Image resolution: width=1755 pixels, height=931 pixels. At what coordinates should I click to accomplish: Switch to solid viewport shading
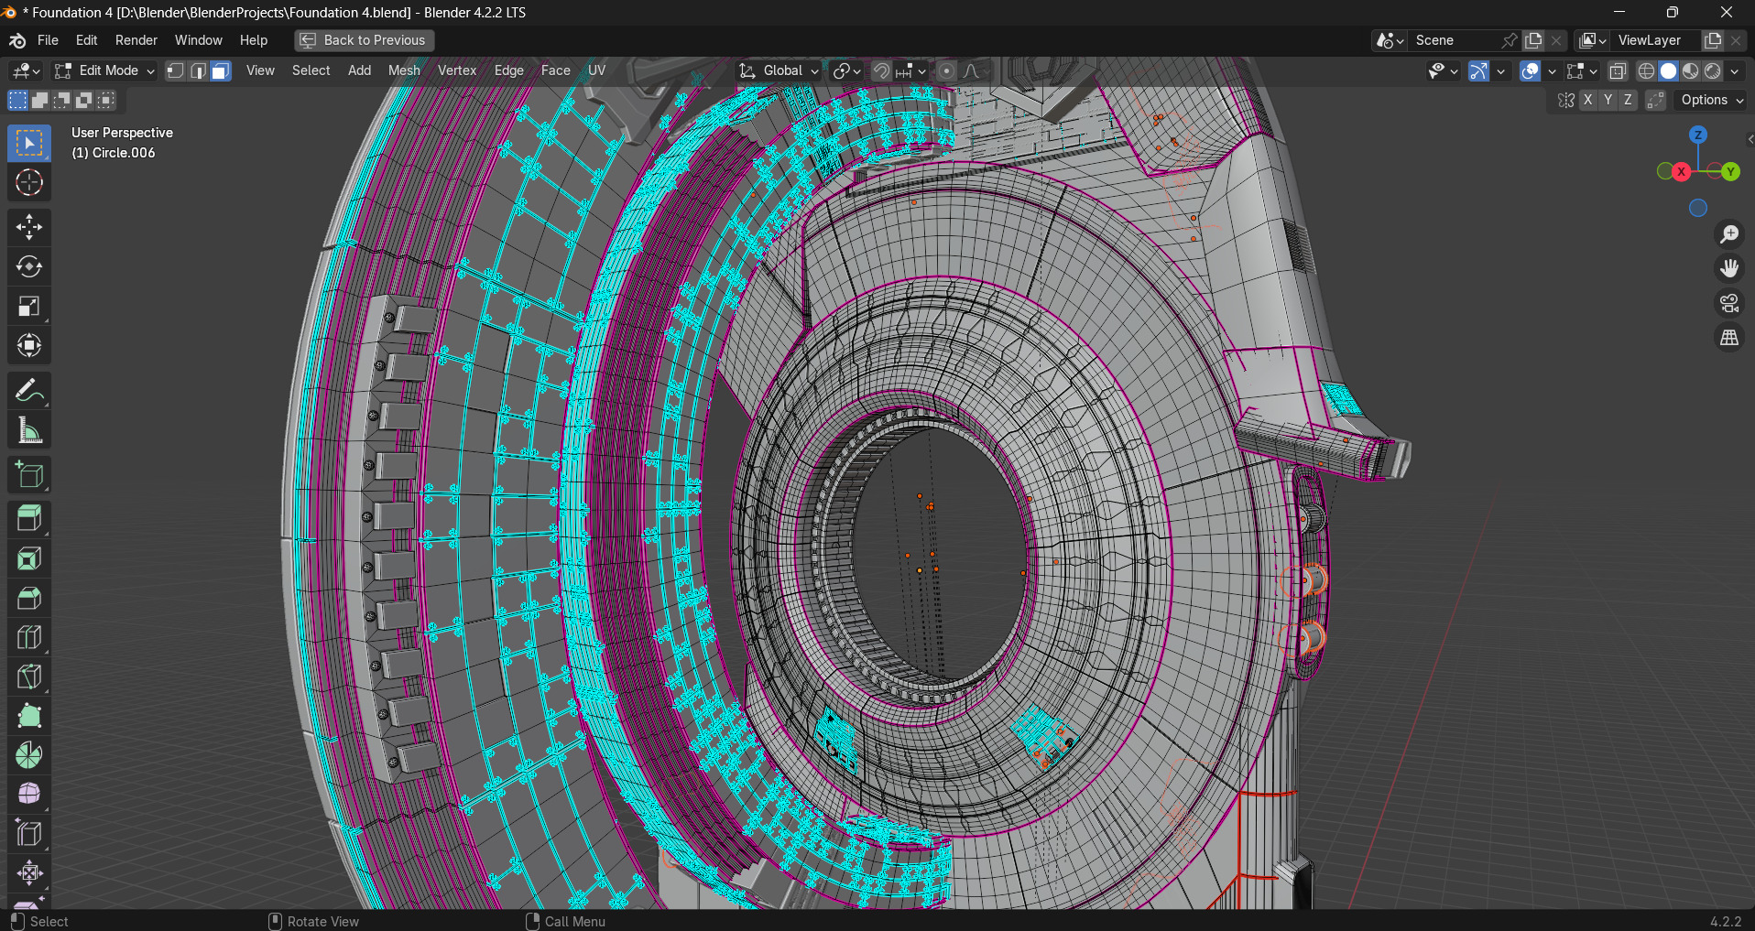point(1669,70)
